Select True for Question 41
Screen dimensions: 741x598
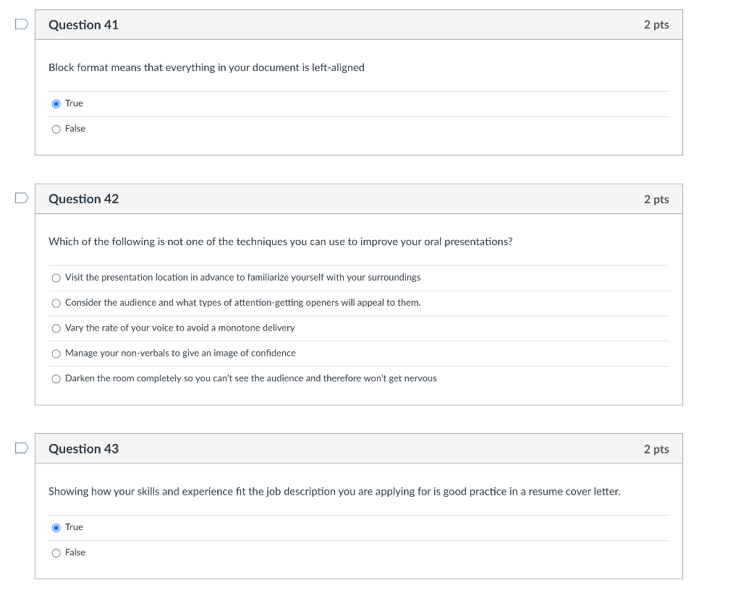point(56,104)
